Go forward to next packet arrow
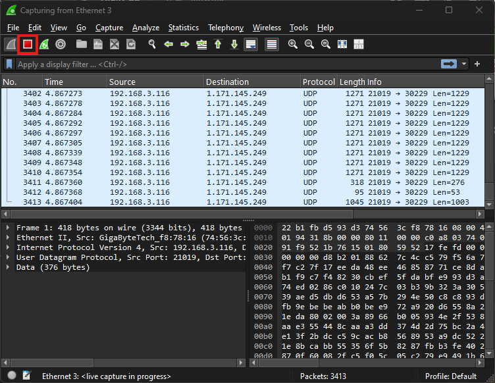The height and width of the screenshot is (383, 495). click(185, 45)
